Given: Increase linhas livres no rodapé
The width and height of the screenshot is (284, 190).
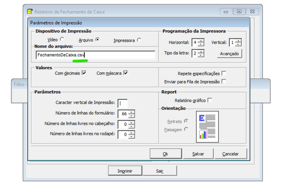Looking at the screenshot, I should tap(131, 133).
